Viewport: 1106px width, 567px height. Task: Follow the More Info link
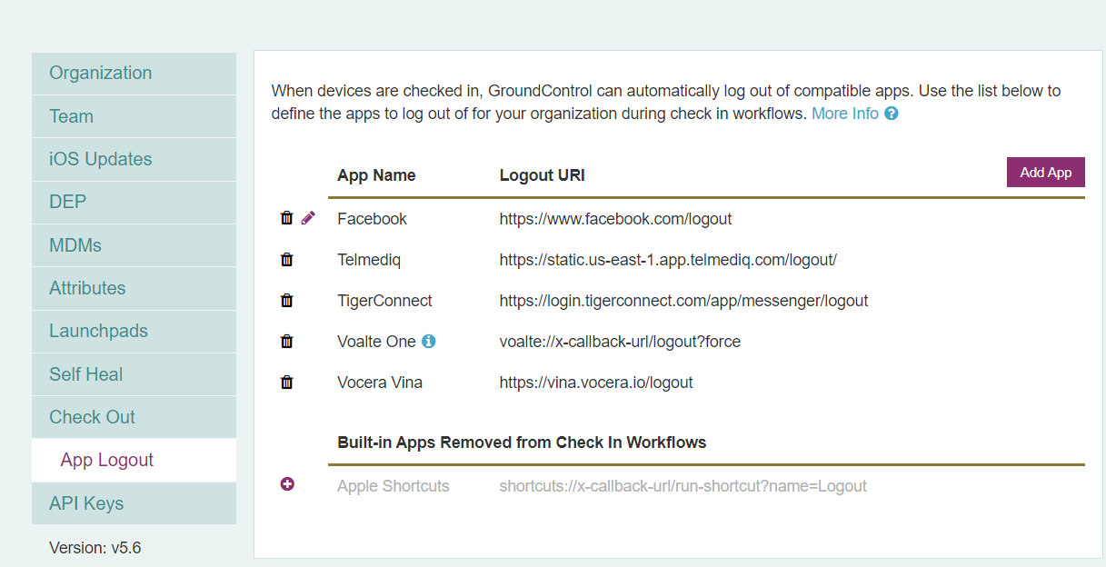845,114
